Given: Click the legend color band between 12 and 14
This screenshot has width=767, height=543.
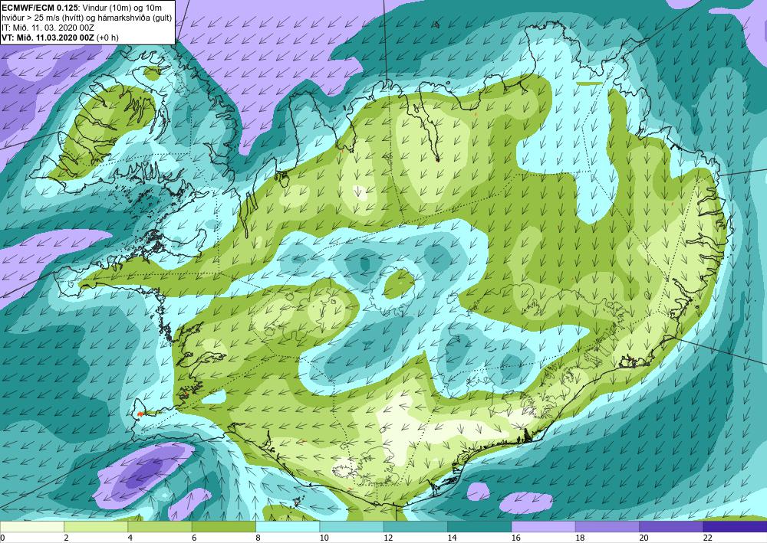Looking at the screenshot, I should (415, 527).
